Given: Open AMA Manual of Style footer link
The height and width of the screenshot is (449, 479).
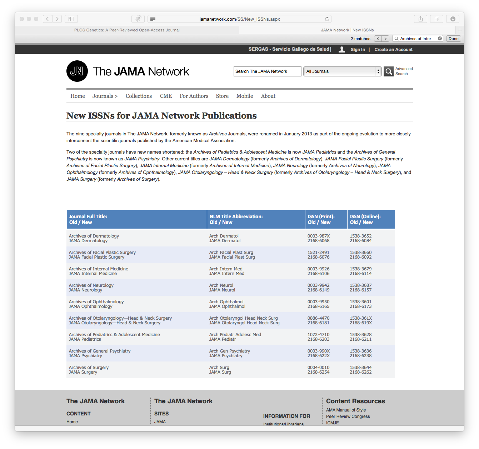Looking at the screenshot, I should [346, 410].
